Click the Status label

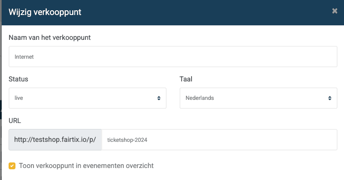(x=18, y=79)
